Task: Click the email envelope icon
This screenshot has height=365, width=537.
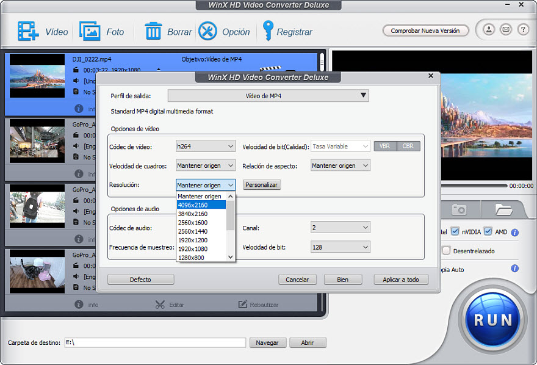Action: click(506, 30)
